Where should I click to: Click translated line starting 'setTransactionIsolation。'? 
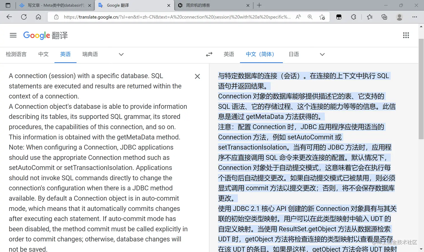coord(305,147)
